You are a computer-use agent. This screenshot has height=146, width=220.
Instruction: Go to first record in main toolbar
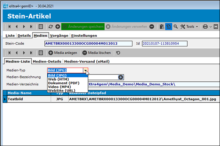pos(9,27)
